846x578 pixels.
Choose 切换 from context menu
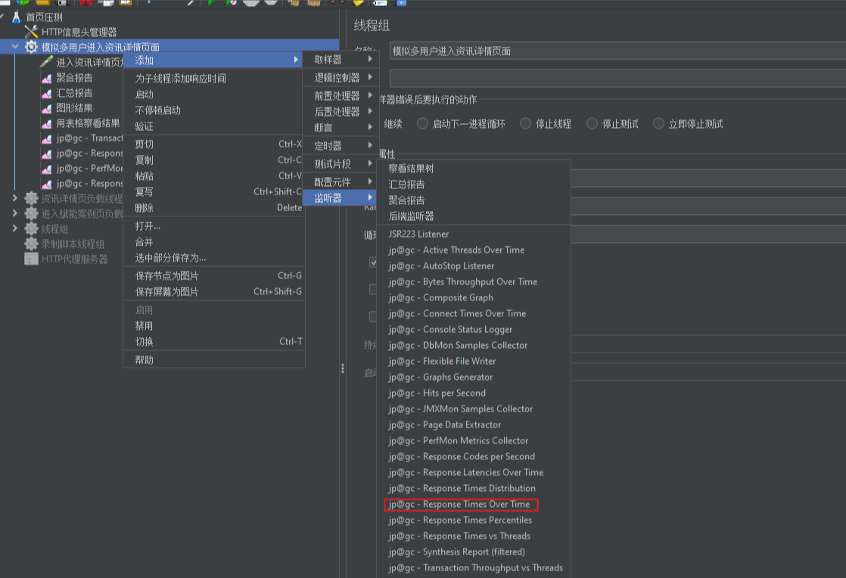point(214,342)
